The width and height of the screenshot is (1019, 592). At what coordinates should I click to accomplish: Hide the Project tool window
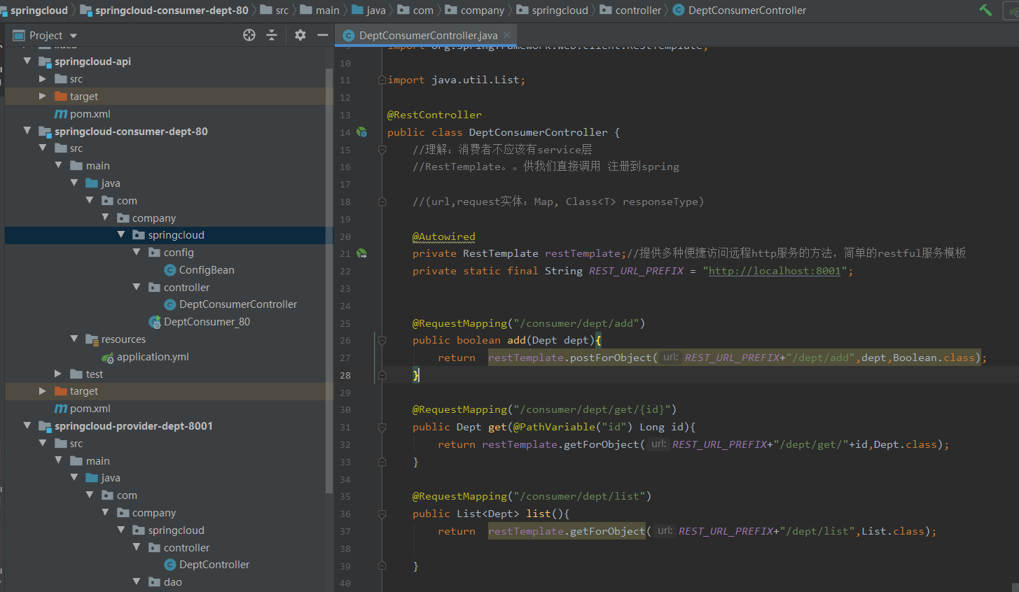click(323, 35)
